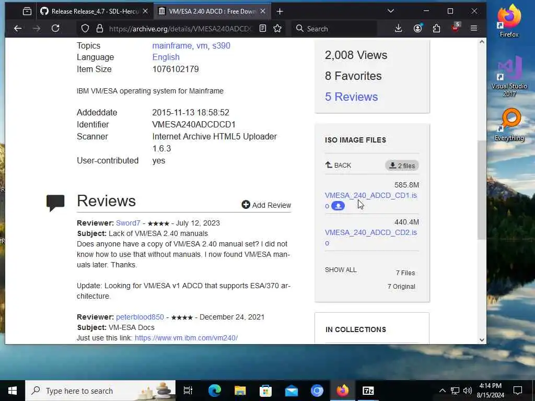The height and width of the screenshot is (401, 535).
Task: Select the VMESA240ADCDCD1 identifier text
Action: [x=194, y=124]
